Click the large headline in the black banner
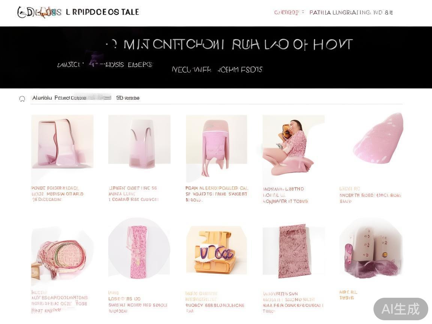This screenshot has height=324, width=432. [229, 44]
